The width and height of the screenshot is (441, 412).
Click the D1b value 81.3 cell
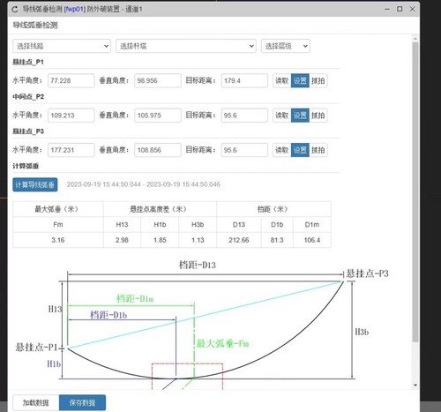coord(277,240)
